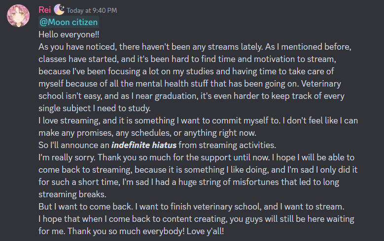Click the sentence starting I love streaming
Screen dimensions: 384x241
(159, 120)
